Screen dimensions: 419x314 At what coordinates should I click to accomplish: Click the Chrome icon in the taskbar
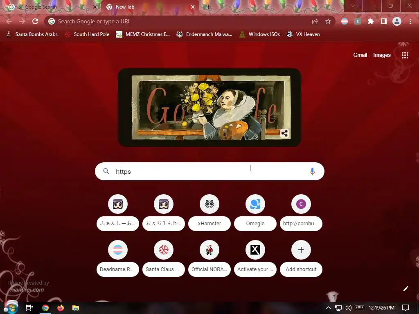pos(45,308)
